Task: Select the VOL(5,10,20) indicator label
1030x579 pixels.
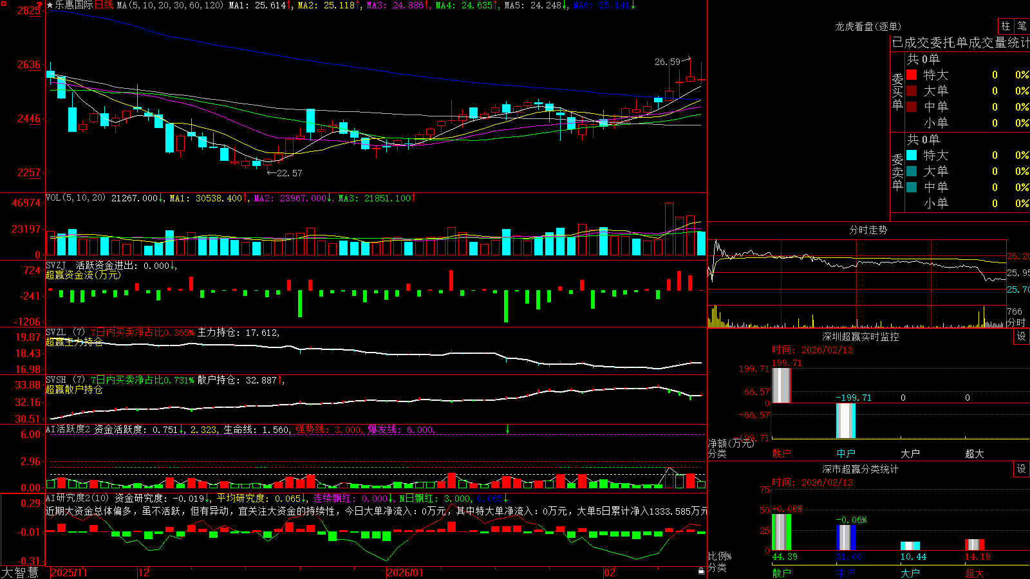Action: click(75, 198)
